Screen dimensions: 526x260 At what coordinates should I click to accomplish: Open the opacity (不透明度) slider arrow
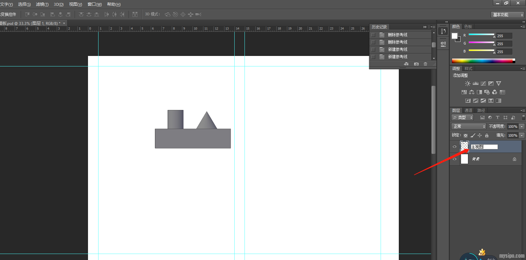coord(522,127)
